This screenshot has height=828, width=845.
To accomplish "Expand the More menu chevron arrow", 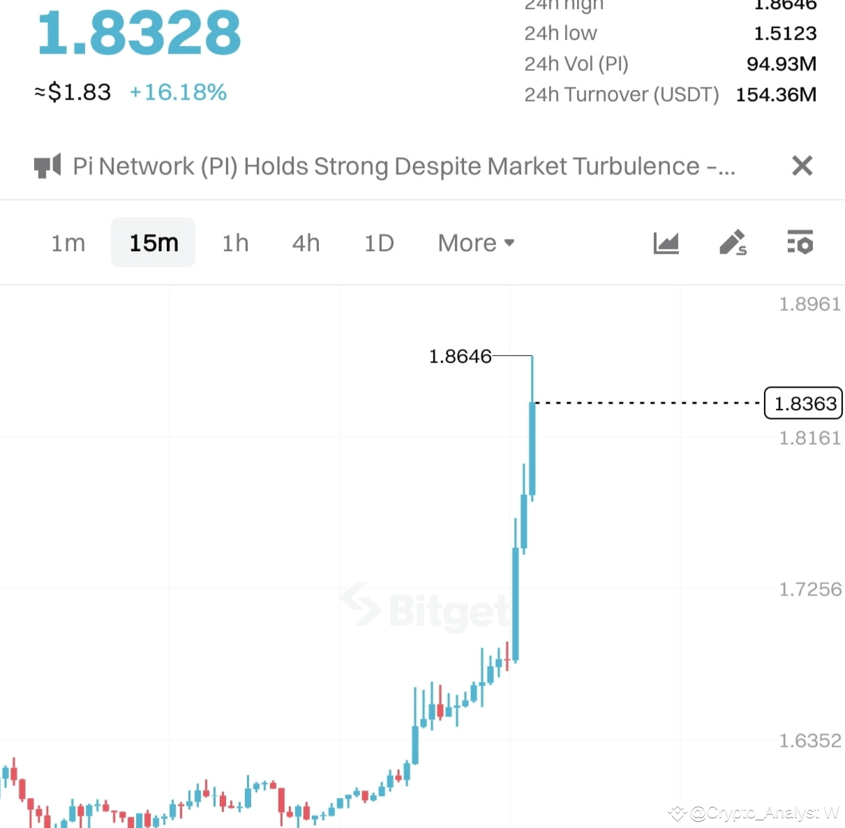I will coord(509,243).
